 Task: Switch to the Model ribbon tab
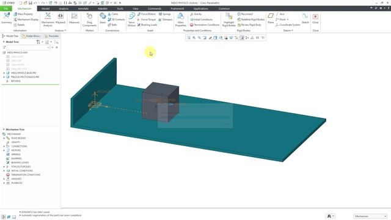(45, 9)
